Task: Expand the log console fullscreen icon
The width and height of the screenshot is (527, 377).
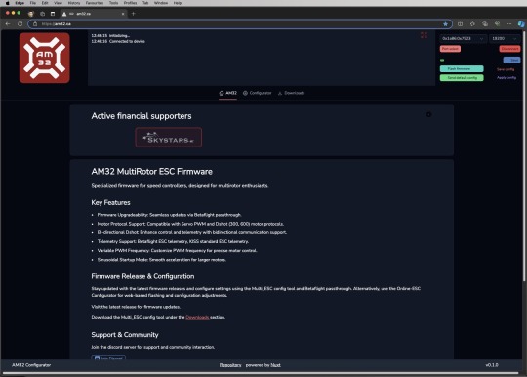Action: (424, 35)
